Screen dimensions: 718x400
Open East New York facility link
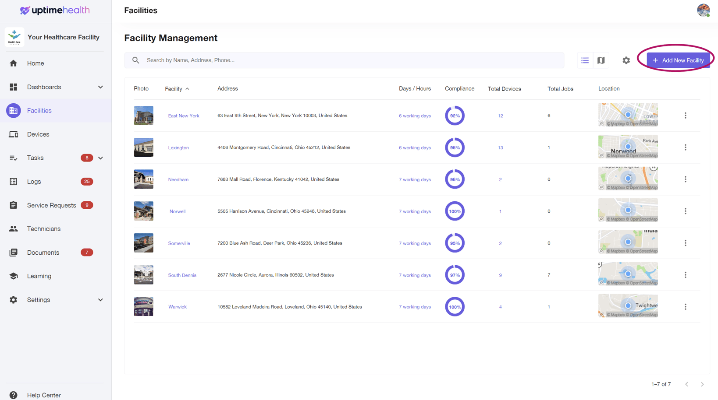point(184,116)
